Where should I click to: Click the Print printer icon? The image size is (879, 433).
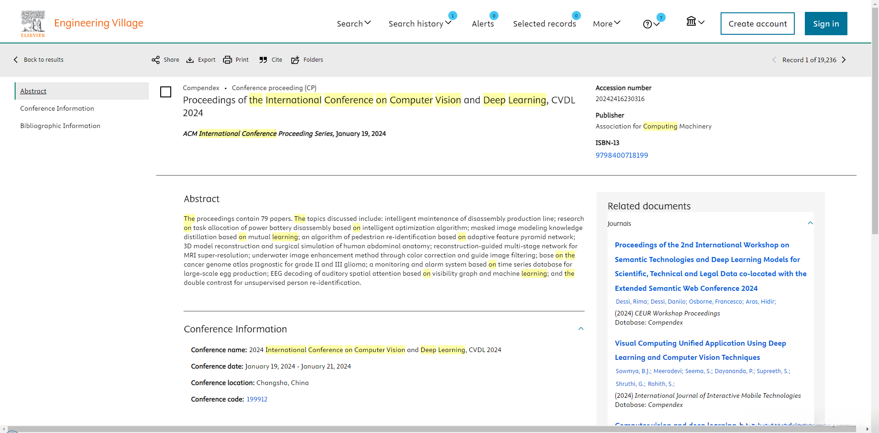click(x=228, y=60)
